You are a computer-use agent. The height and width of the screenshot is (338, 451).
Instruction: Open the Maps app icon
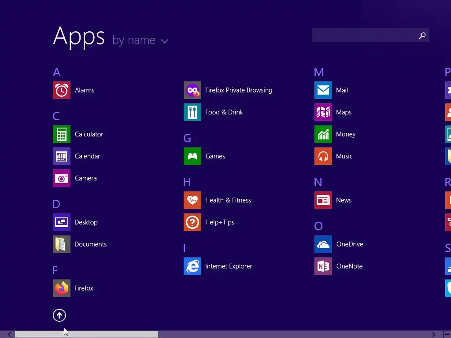[323, 112]
